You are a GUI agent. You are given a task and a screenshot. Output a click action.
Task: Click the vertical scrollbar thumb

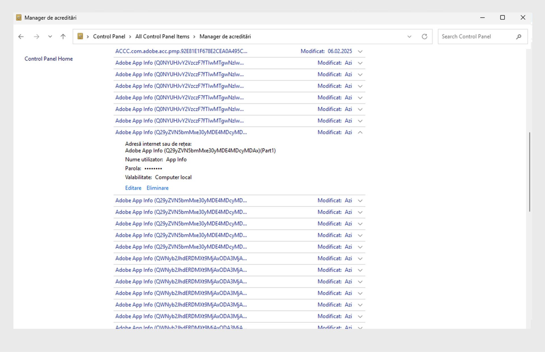pos(529,172)
